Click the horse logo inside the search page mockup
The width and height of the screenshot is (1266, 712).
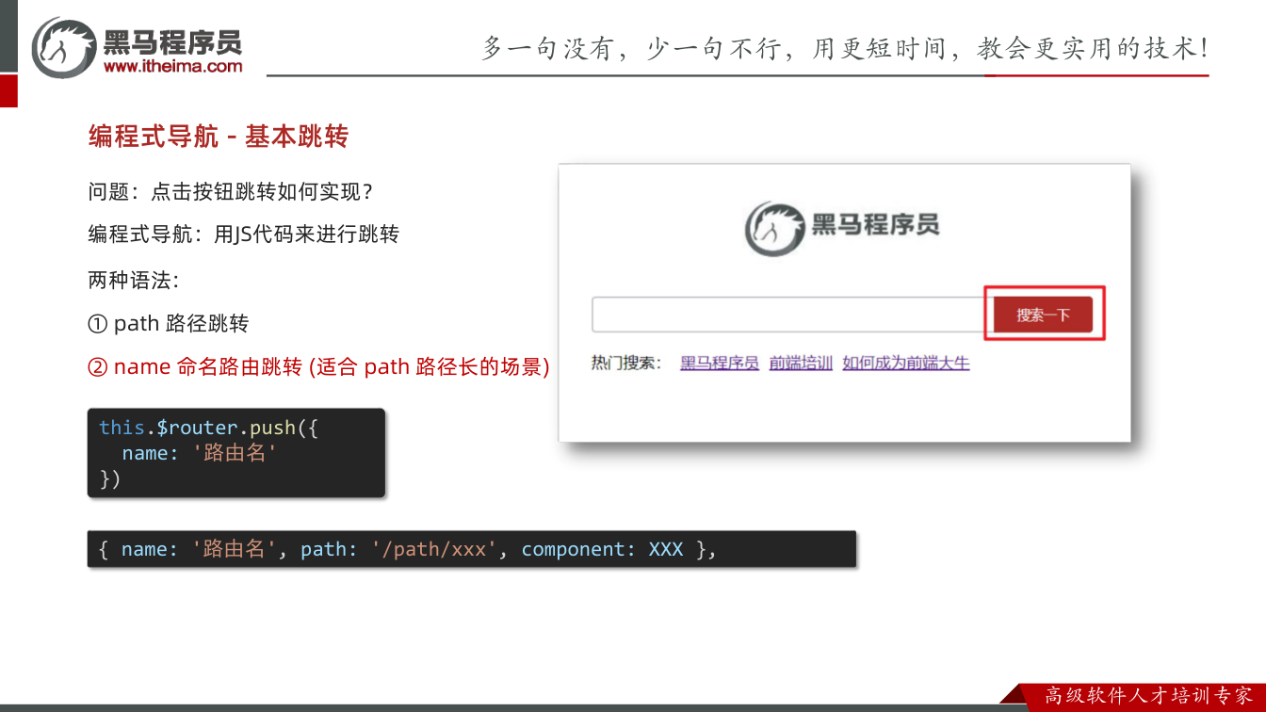[x=774, y=227]
